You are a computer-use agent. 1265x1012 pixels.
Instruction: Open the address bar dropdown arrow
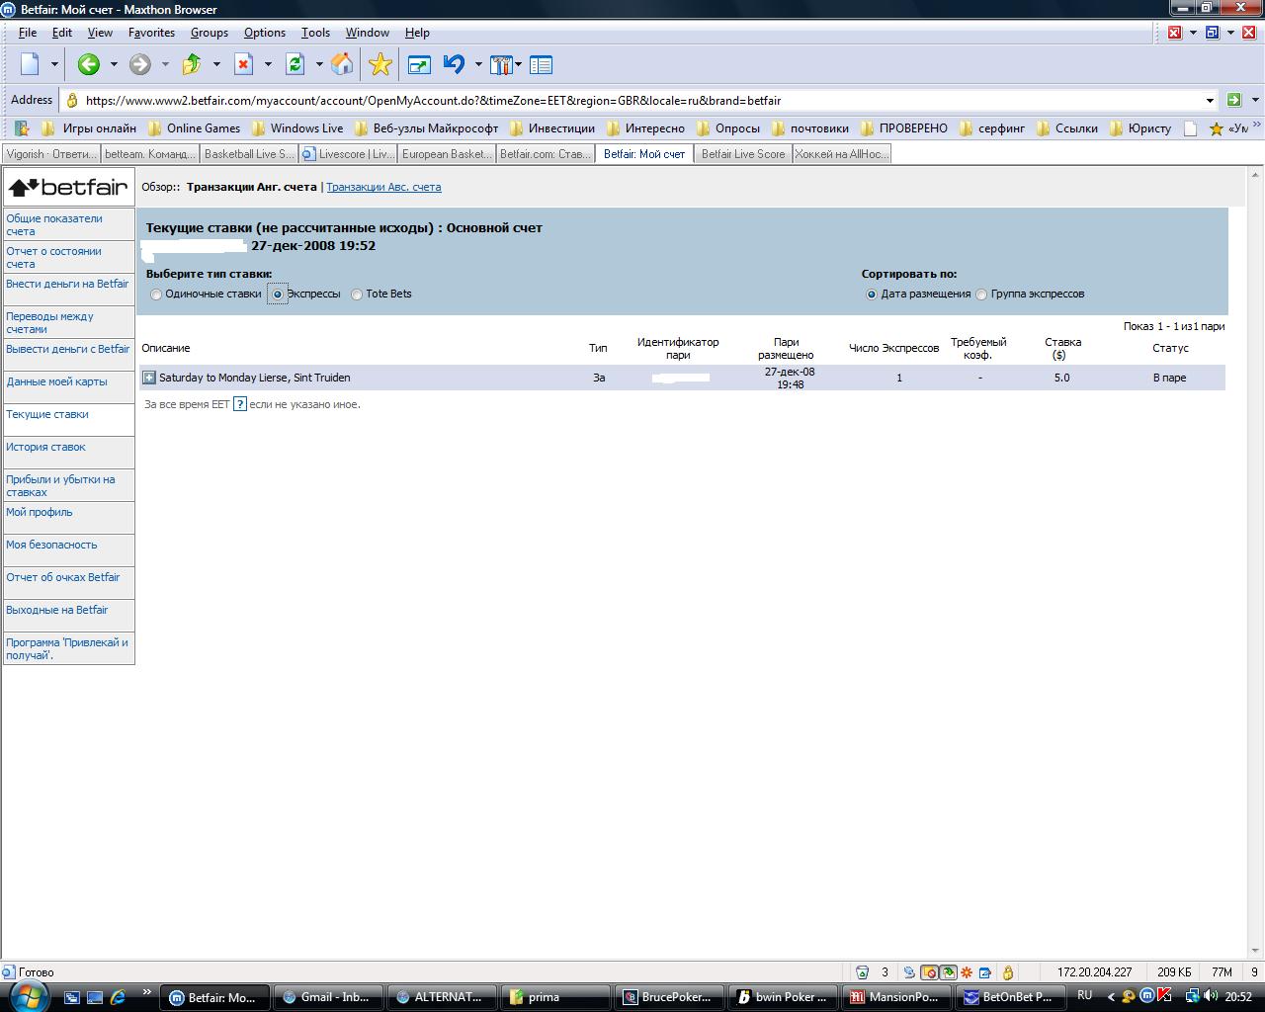tap(1210, 101)
